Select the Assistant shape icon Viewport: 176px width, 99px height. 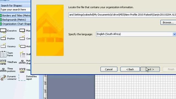(x=22, y=46)
